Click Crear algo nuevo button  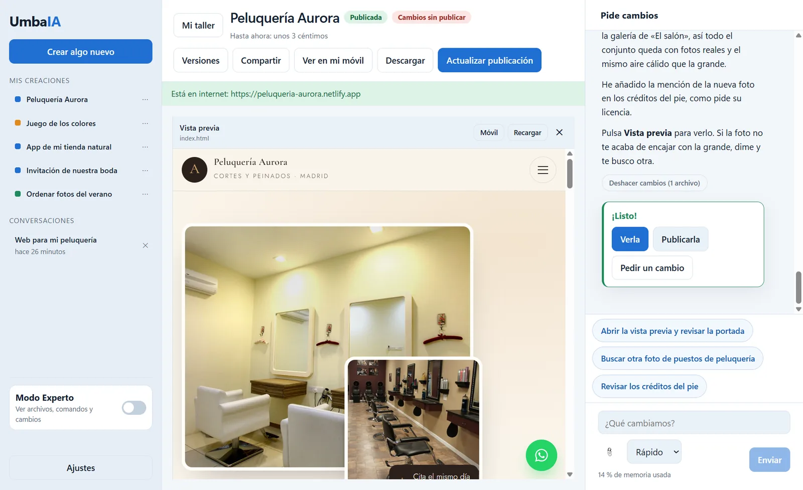pos(81,52)
